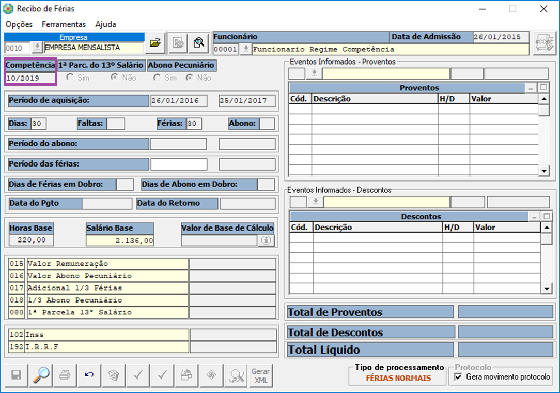Click the Descontos event code input box
560x393 pixels.
[298, 202]
